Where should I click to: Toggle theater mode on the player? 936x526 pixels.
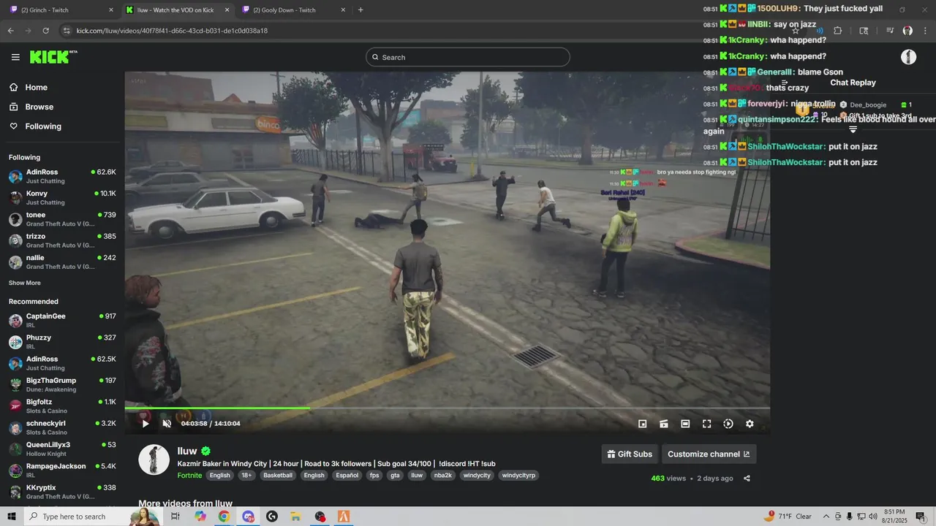click(685, 424)
